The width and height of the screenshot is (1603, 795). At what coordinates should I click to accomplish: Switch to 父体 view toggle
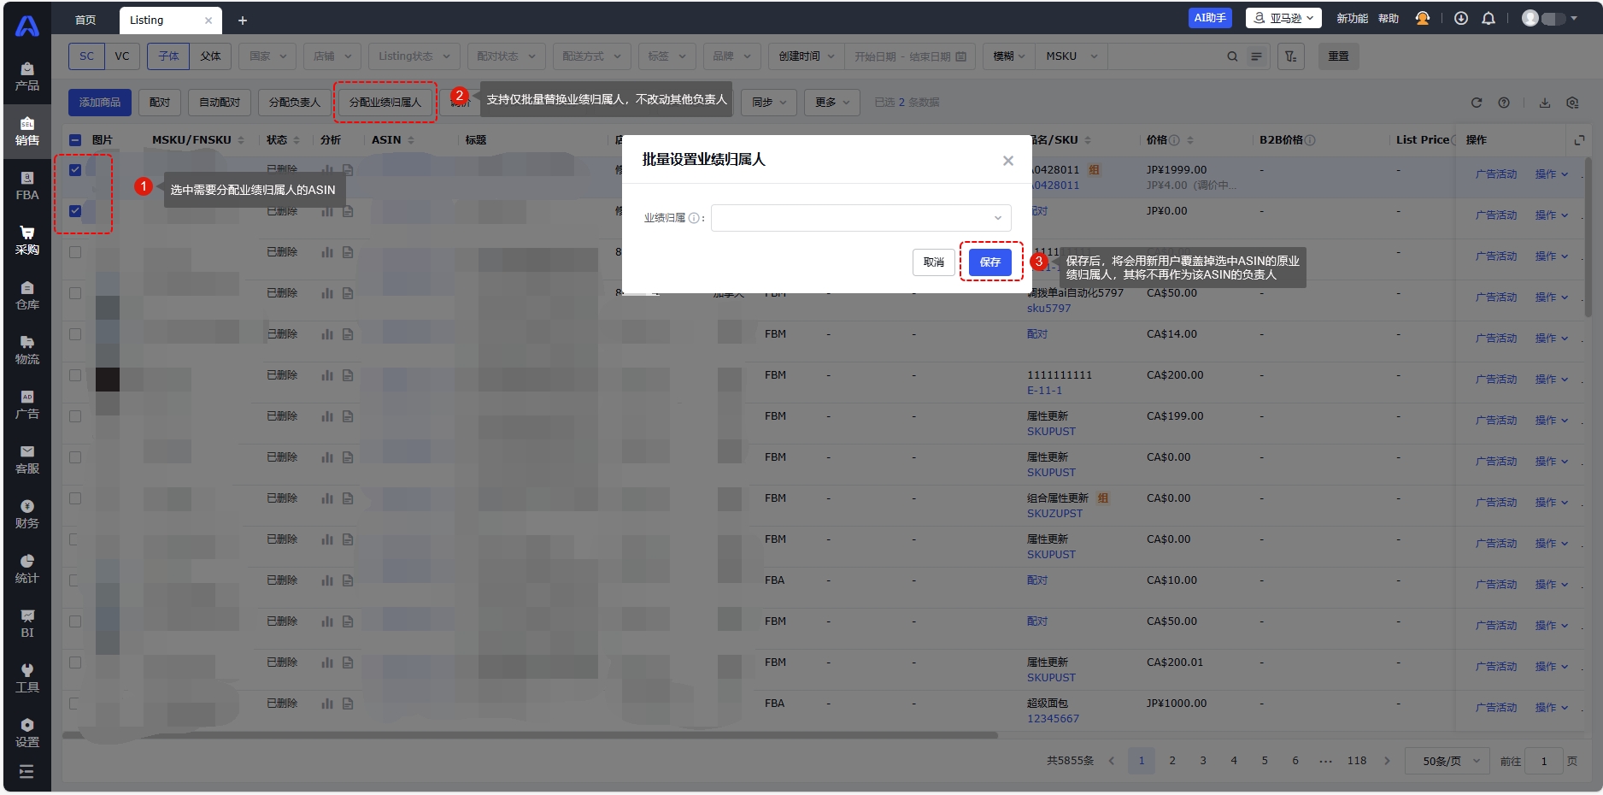(x=210, y=56)
